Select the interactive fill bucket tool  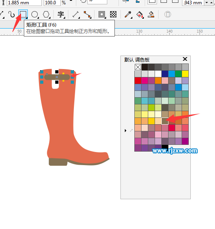point(140,14)
